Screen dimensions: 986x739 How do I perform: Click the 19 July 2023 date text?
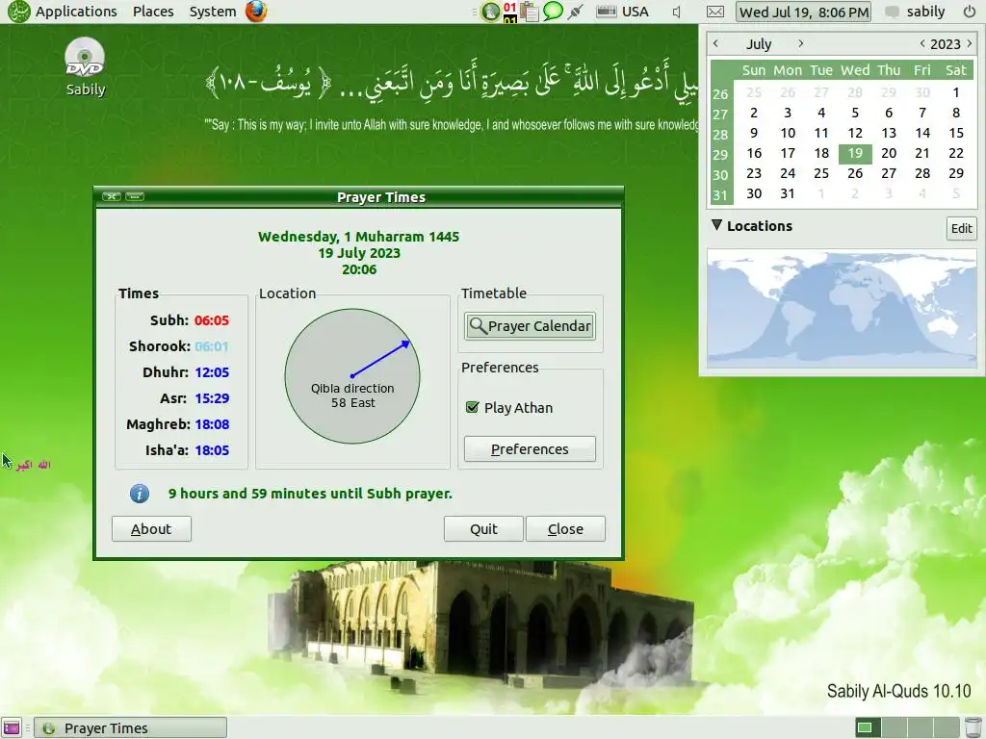(358, 253)
